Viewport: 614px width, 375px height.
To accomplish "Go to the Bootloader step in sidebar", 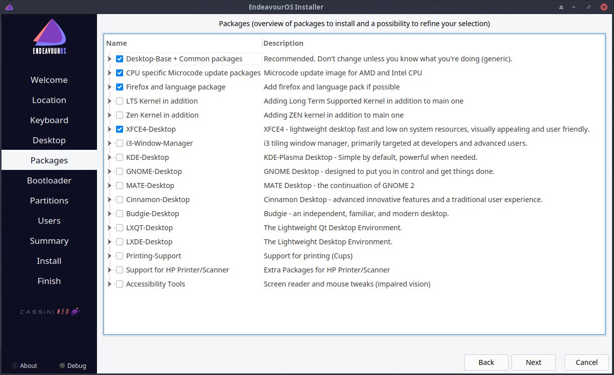I will (49, 180).
